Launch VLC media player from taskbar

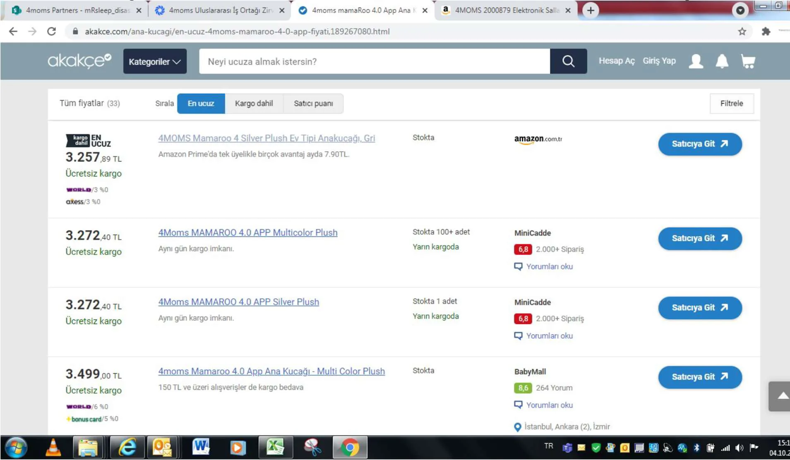click(53, 448)
